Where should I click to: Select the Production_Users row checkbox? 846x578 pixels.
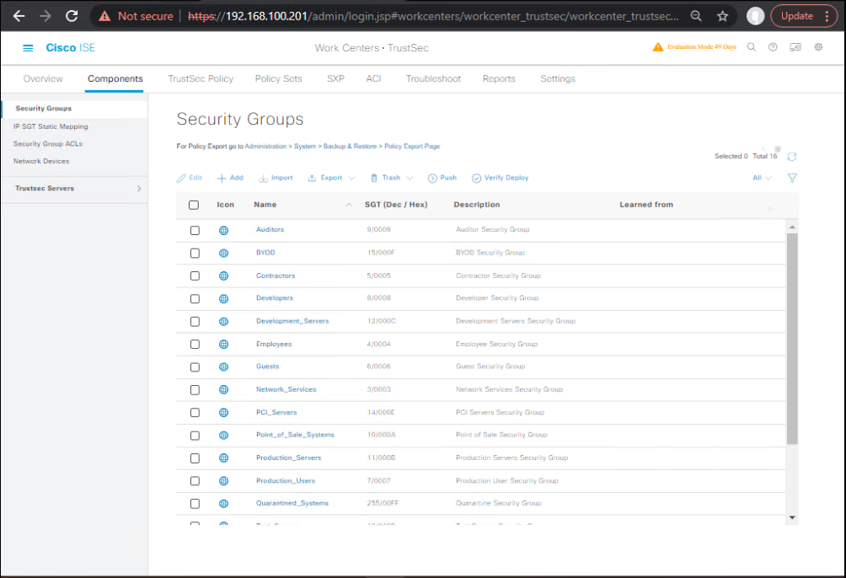195,481
